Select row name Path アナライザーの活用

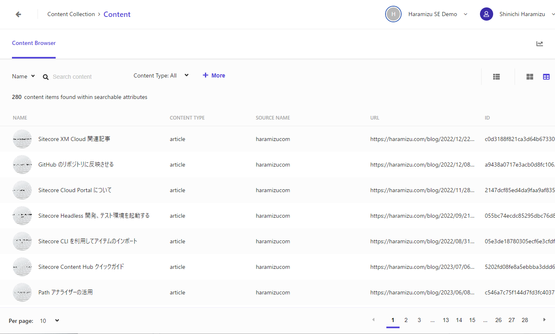66,292
